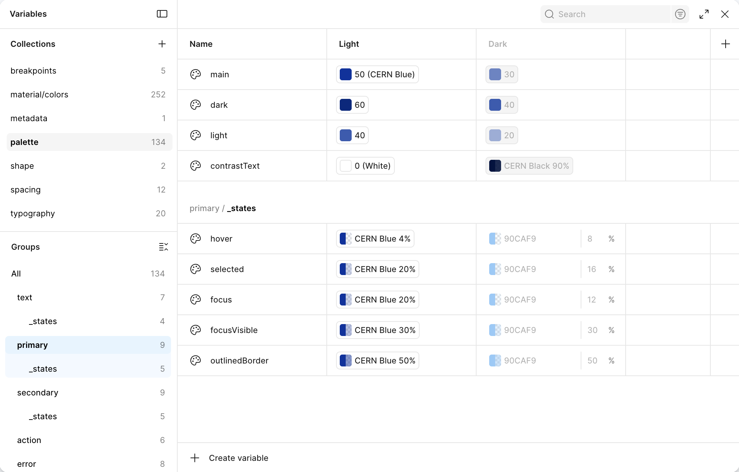Screen dimensions: 739x472
Task: Open the 60 light value swatch for dark
Action: [352, 105]
